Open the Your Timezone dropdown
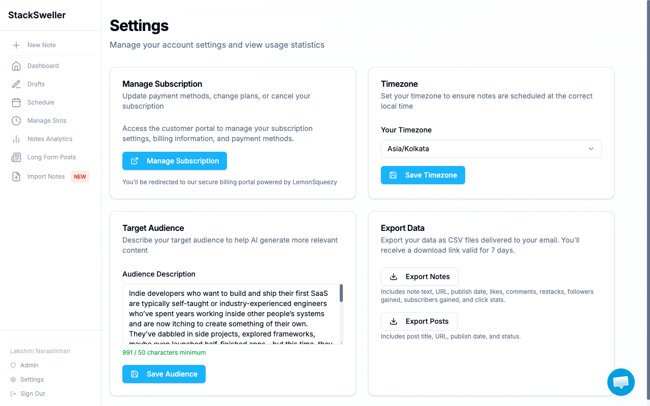The image size is (650, 406). pyautogui.click(x=491, y=149)
